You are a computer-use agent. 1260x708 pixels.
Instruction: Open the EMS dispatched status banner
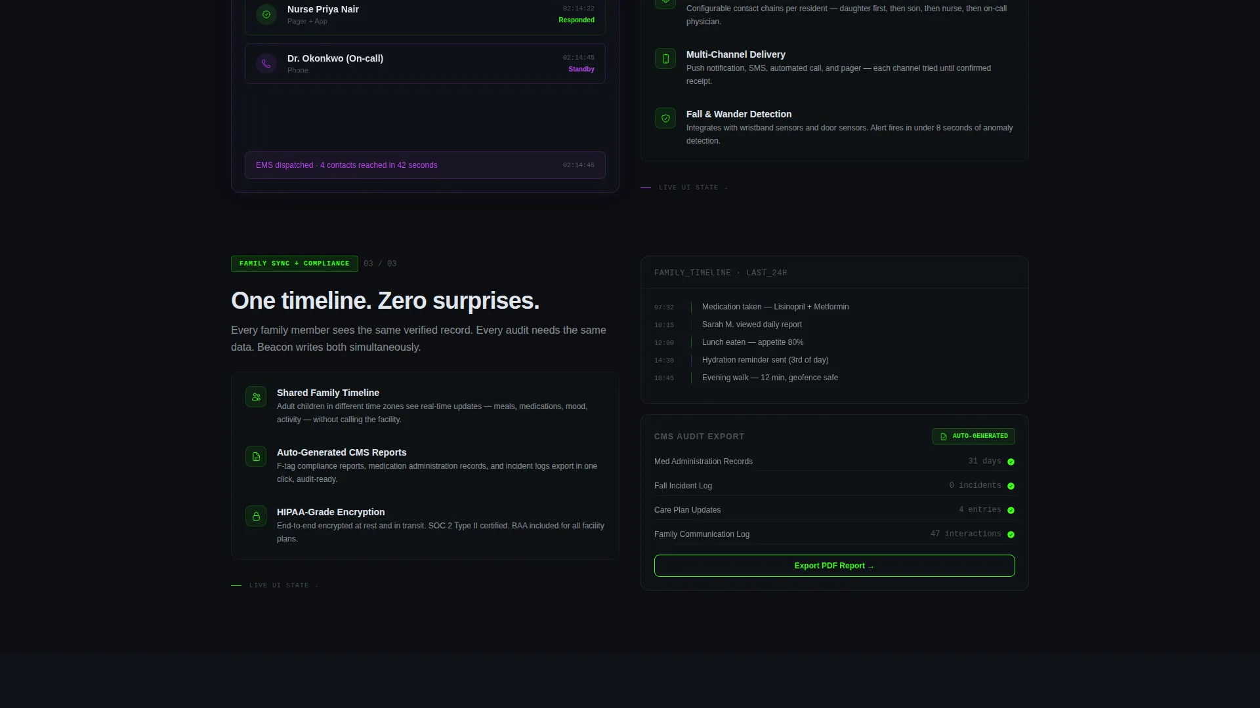(x=425, y=165)
